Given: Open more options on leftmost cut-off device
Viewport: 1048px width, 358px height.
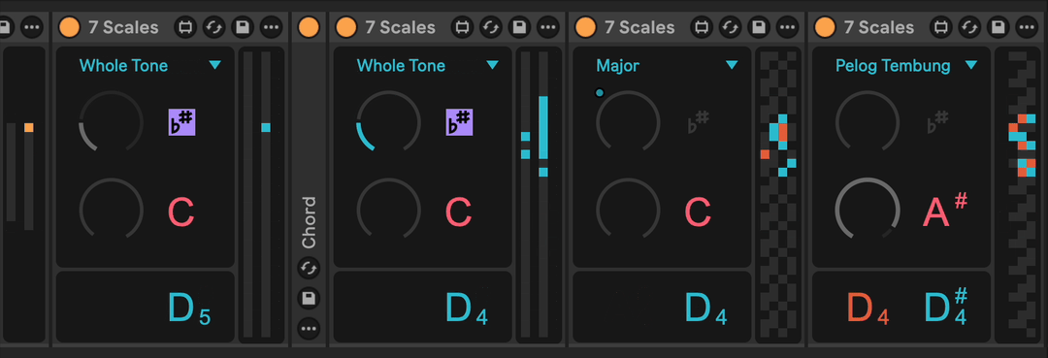Looking at the screenshot, I should [32, 27].
